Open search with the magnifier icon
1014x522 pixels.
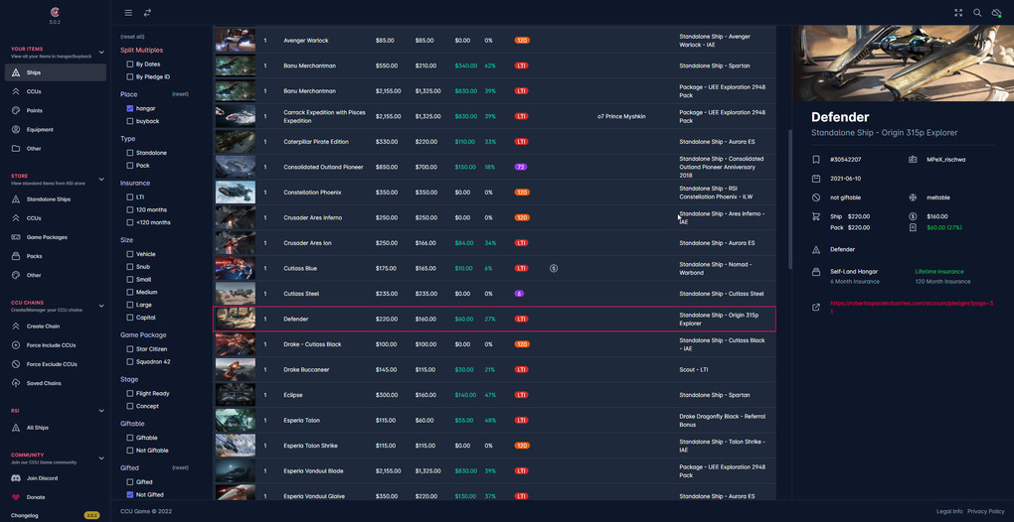[977, 13]
